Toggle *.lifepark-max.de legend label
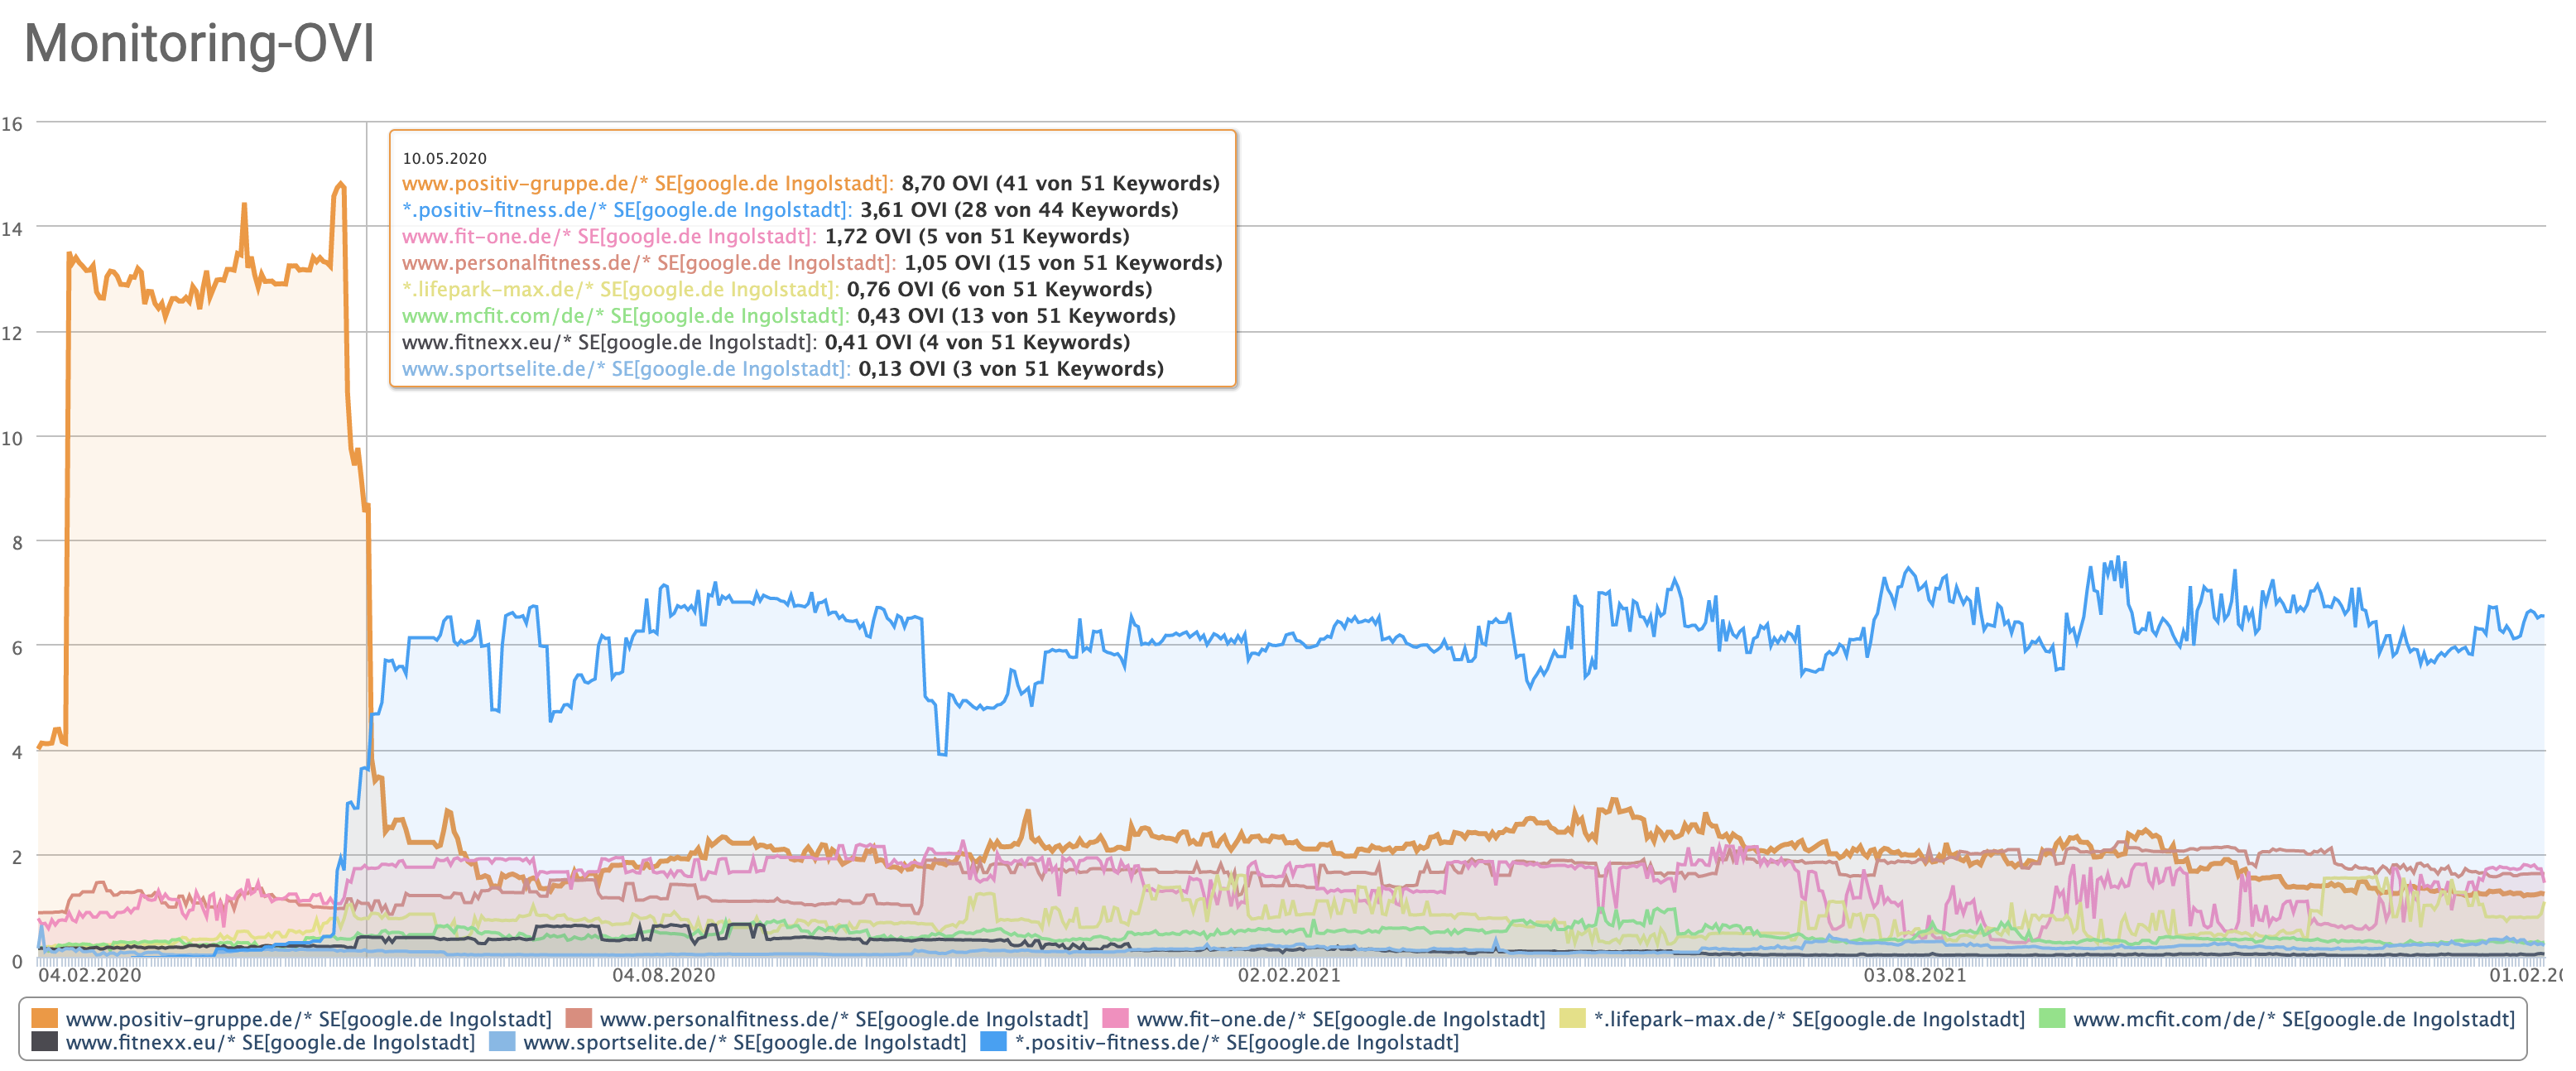Screen dimensions: 2576x1071 [1808, 1018]
